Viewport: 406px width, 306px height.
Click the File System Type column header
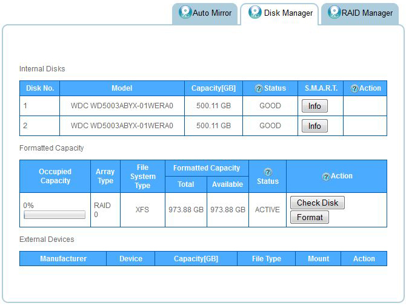142,176
